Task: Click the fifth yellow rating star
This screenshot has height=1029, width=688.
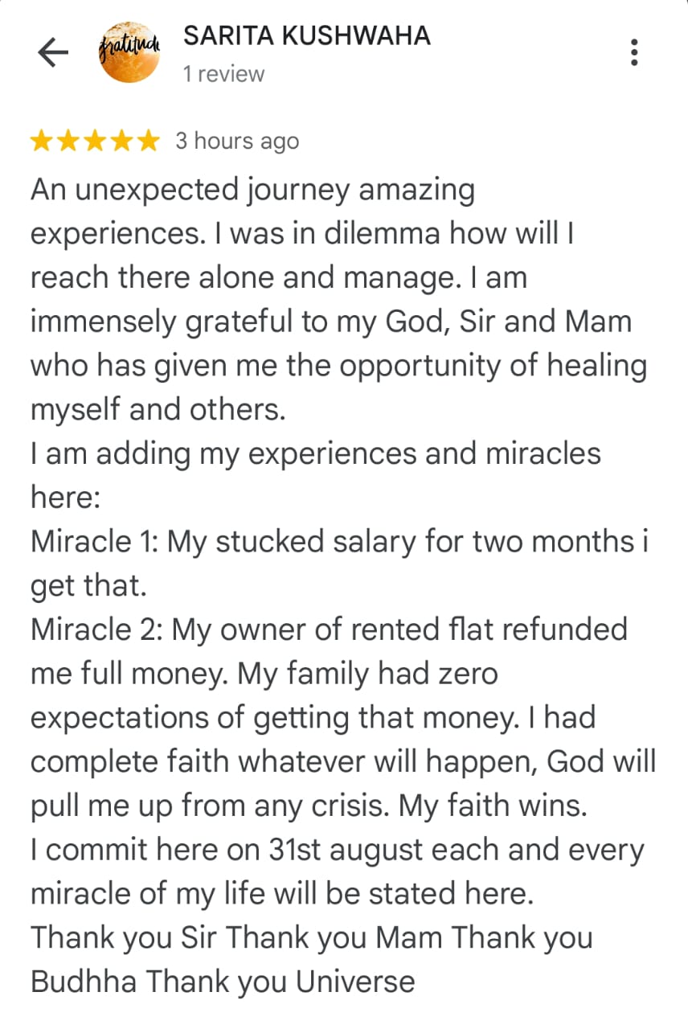Action: pos(149,141)
